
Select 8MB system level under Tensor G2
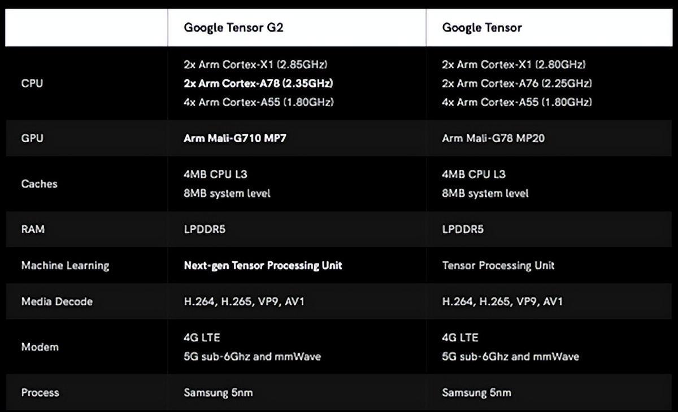click(227, 194)
